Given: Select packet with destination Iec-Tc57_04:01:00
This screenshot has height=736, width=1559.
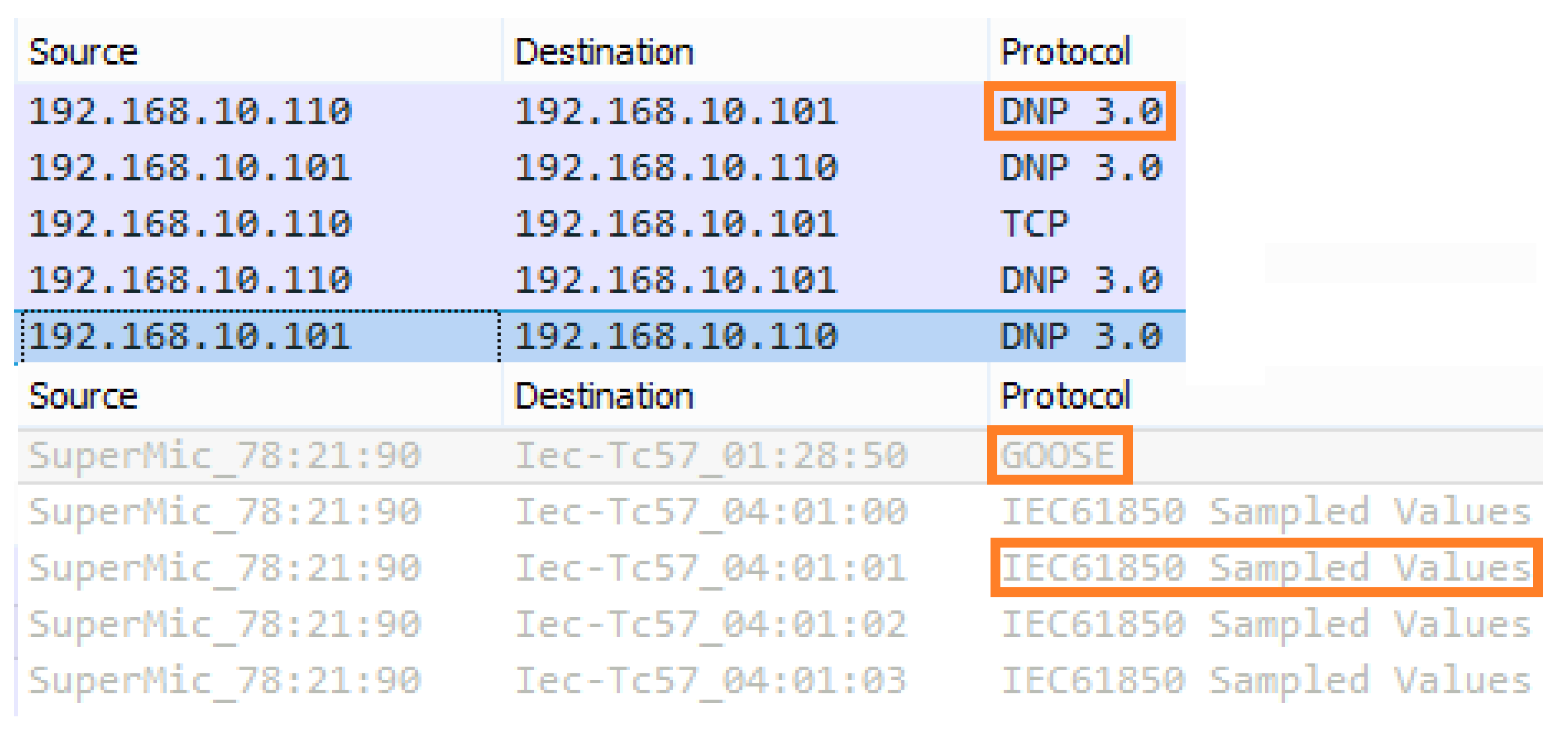Looking at the screenshot, I should (711, 512).
